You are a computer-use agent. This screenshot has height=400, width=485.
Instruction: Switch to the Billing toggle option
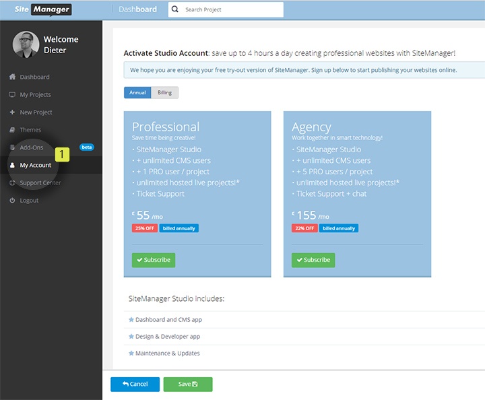coord(164,92)
